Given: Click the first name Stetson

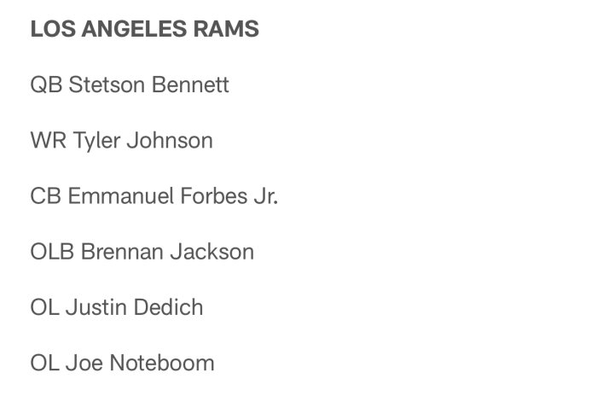Looking at the screenshot, I should (x=107, y=84).
